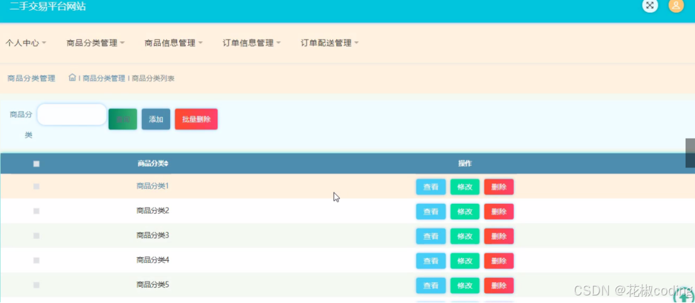Click the 商品分类1 cell
Screen dimensions: 695x303
pos(153,186)
